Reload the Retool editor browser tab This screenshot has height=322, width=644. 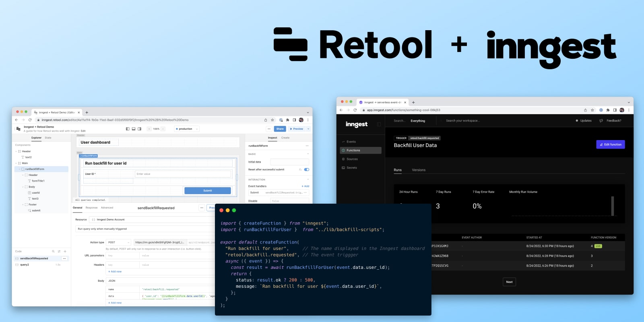30,120
